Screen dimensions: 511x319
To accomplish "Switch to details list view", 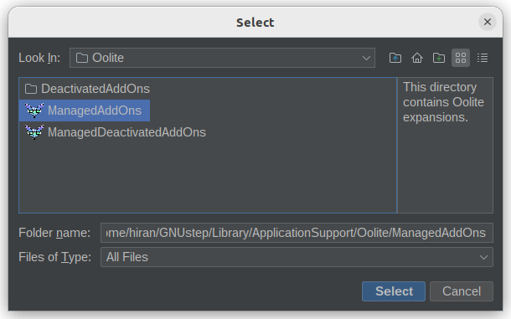I will click(483, 58).
